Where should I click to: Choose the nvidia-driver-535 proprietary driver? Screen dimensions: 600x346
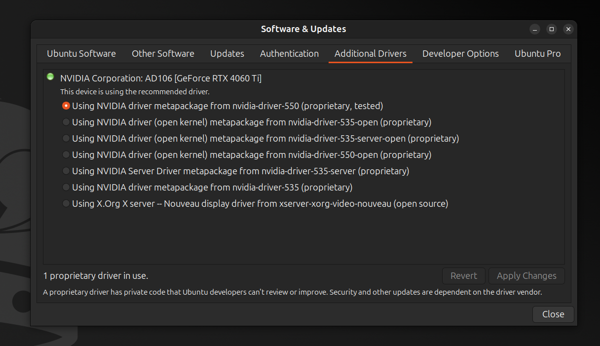[x=66, y=188]
